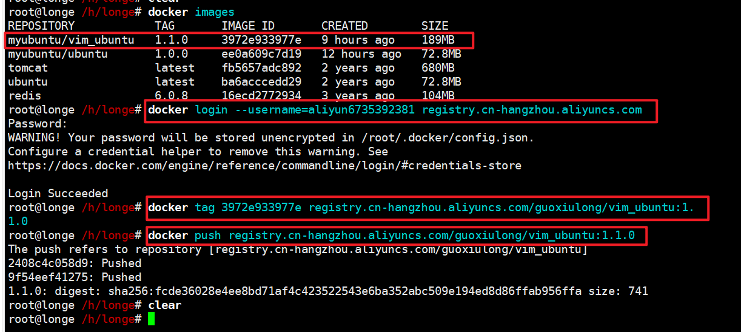Image resolution: width=741 pixels, height=332 pixels.
Task: Click the SIZE column header
Action: pyautogui.click(x=435, y=26)
